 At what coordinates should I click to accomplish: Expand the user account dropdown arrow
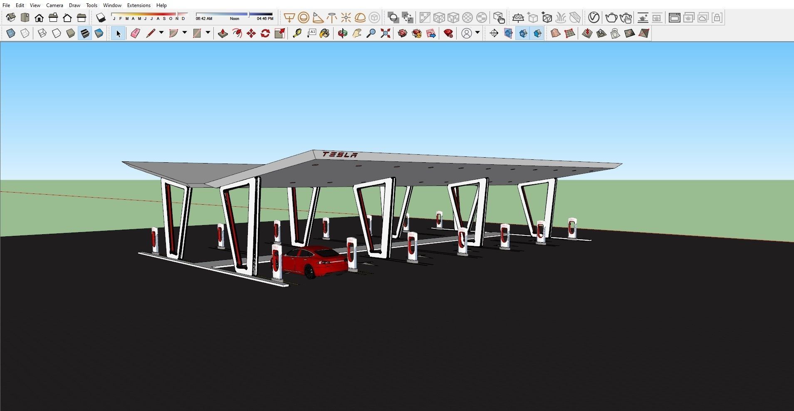(x=477, y=33)
